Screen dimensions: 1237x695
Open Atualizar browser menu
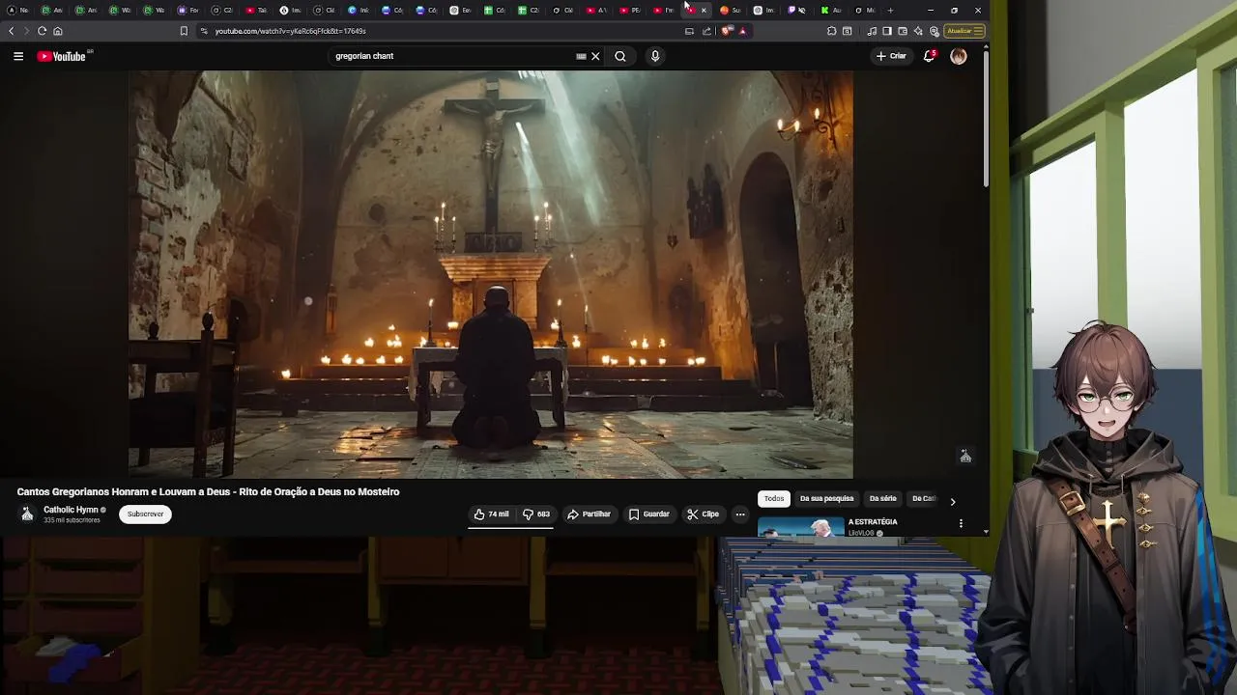click(x=964, y=31)
